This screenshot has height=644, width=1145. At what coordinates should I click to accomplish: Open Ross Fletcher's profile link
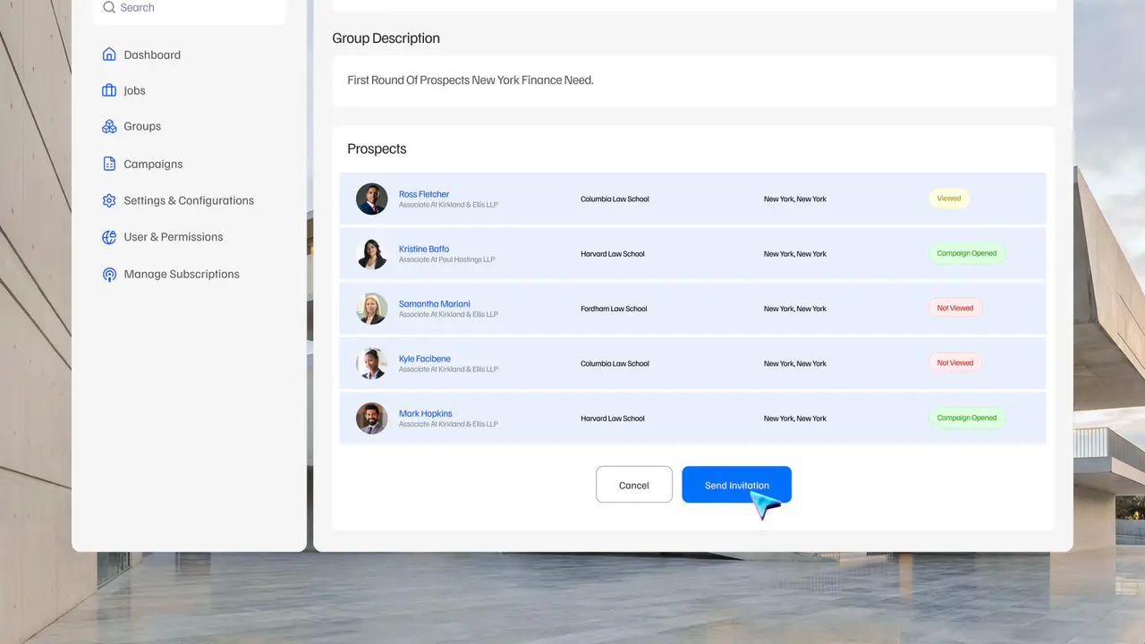click(x=424, y=194)
